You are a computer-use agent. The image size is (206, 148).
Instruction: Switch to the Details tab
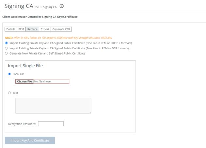coord(10,29)
